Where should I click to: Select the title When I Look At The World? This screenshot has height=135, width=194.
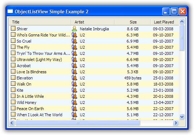click(x=39, y=115)
